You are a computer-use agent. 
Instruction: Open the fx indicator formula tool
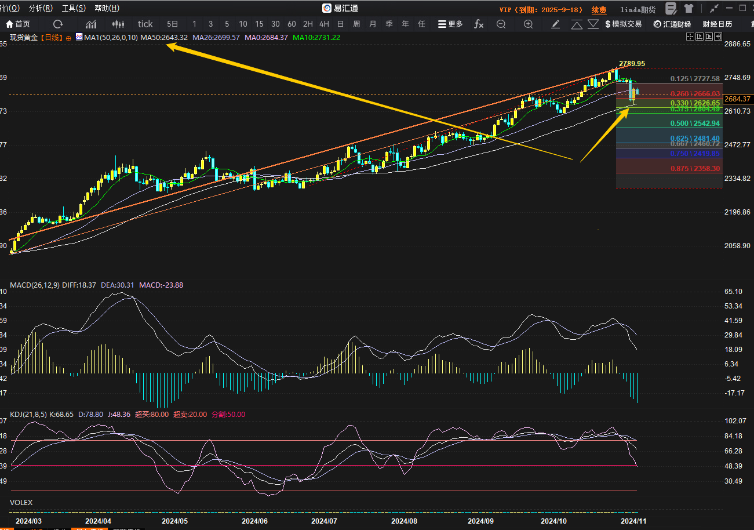pyautogui.click(x=479, y=24)
